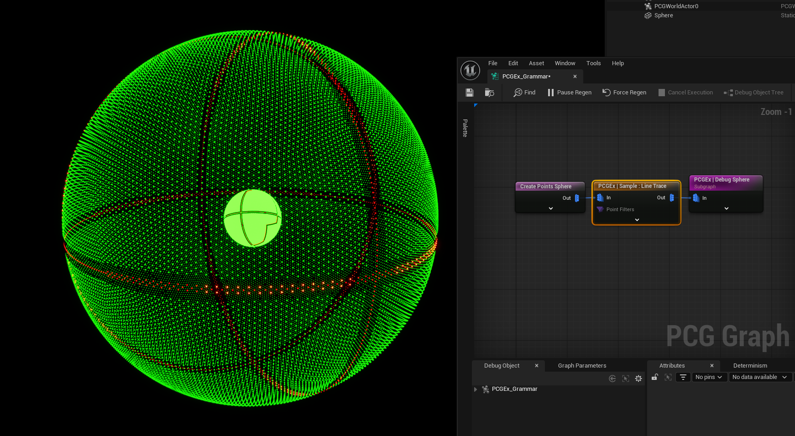This screenshot has height=436, width=795.
Task: Expand the Sample Line Trace node chevron
Action: click(x=637, y=220)
